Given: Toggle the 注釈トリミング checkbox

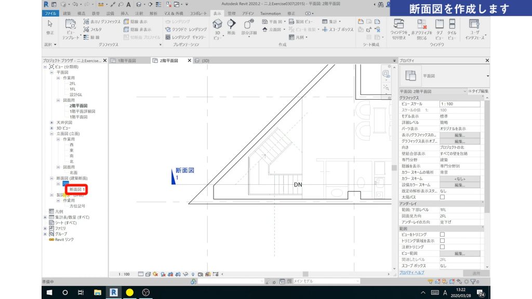Looking at the screenshot, I should click(x=443, y=247).
